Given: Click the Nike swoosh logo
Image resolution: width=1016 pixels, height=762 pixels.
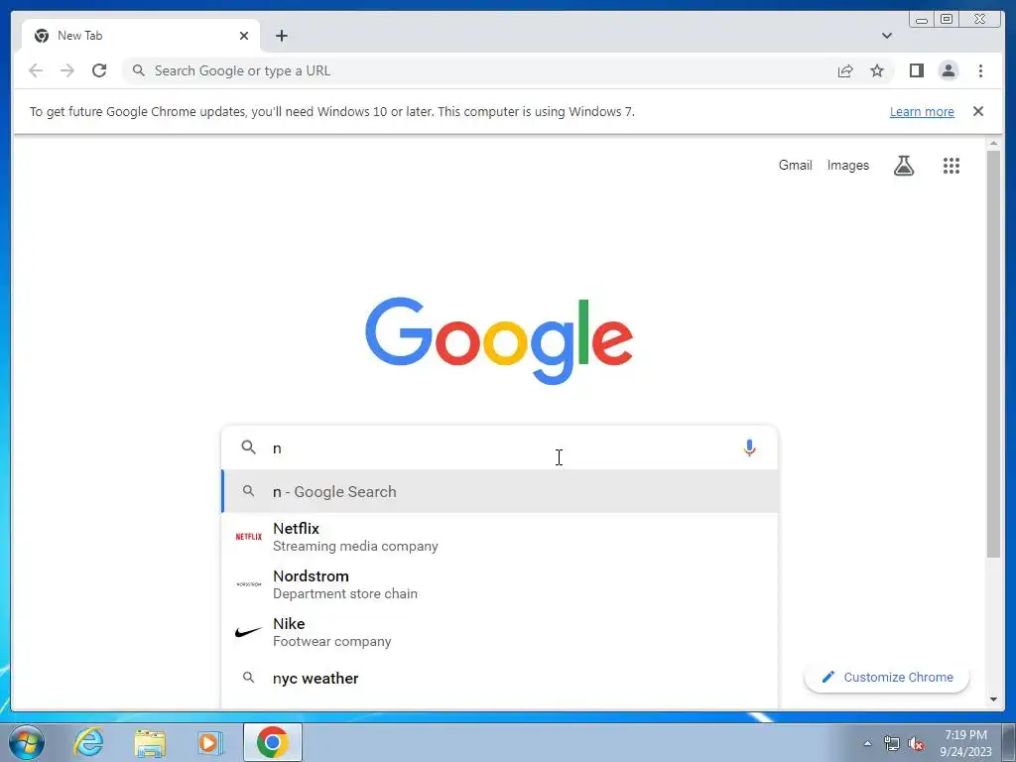Looking at the screenshot, I should coord(248,632).
